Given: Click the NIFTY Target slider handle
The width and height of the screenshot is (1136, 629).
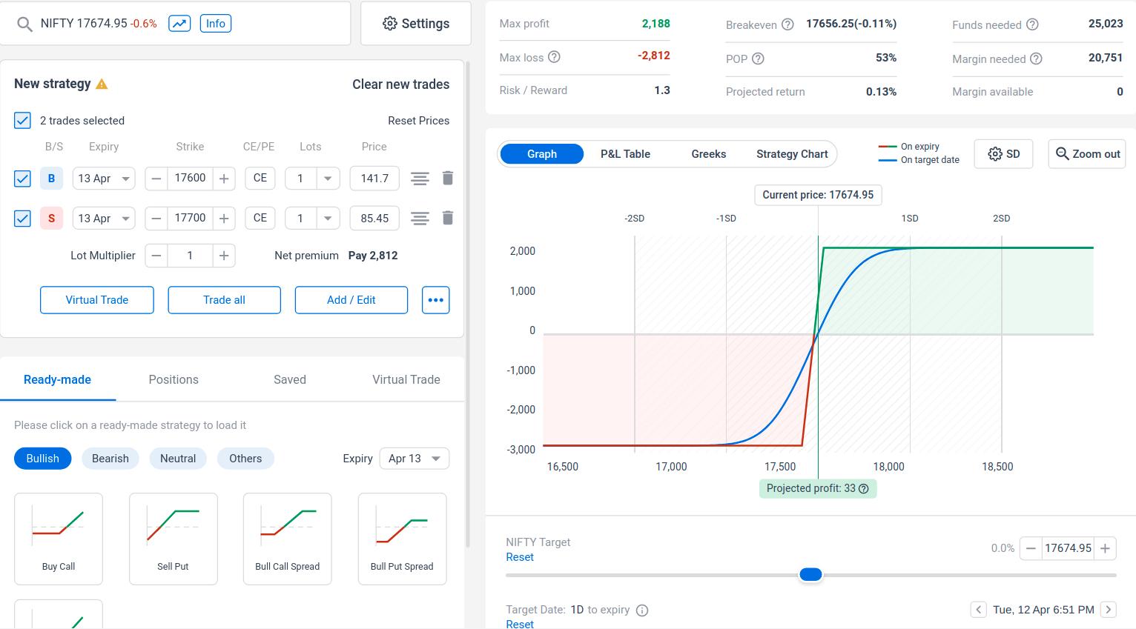Looking at the screenshot, I should point(810,574).
